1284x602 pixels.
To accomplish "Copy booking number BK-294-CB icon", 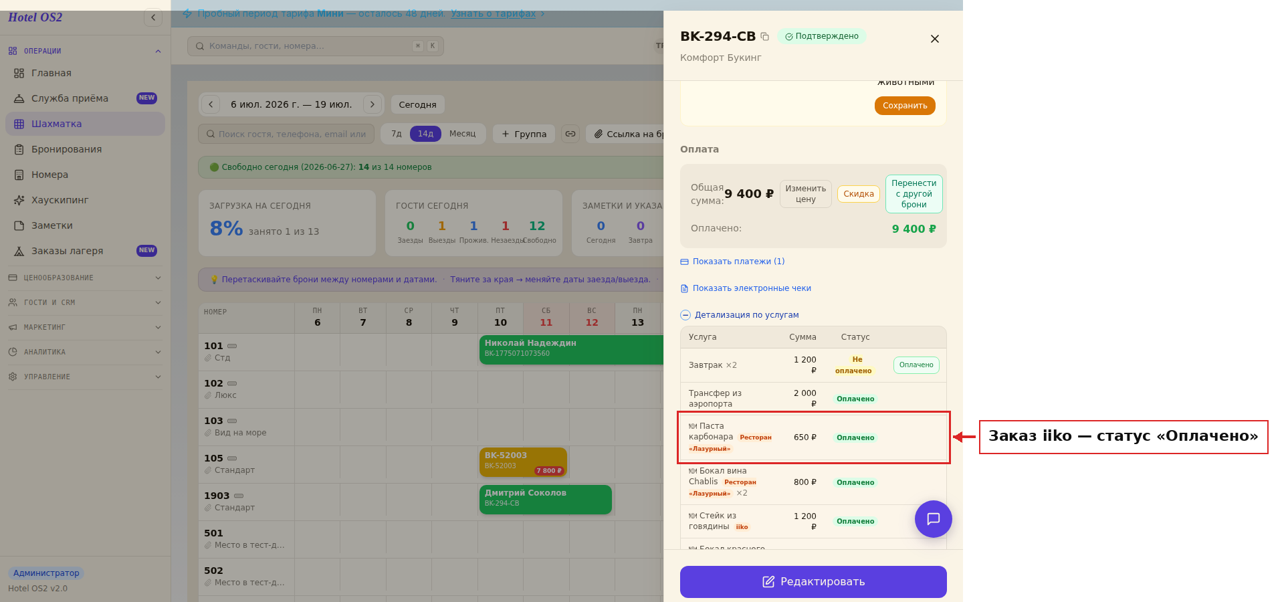I will (x=765, y=37).
